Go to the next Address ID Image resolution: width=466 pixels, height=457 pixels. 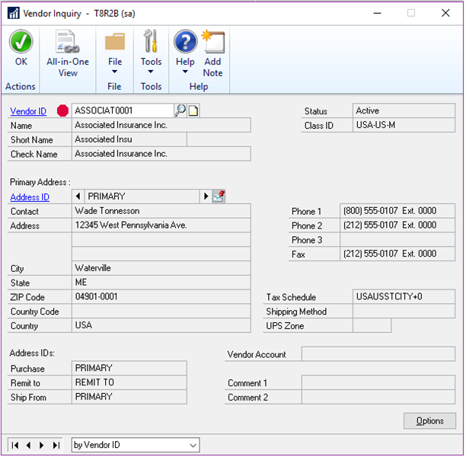(x=206, y=197)
